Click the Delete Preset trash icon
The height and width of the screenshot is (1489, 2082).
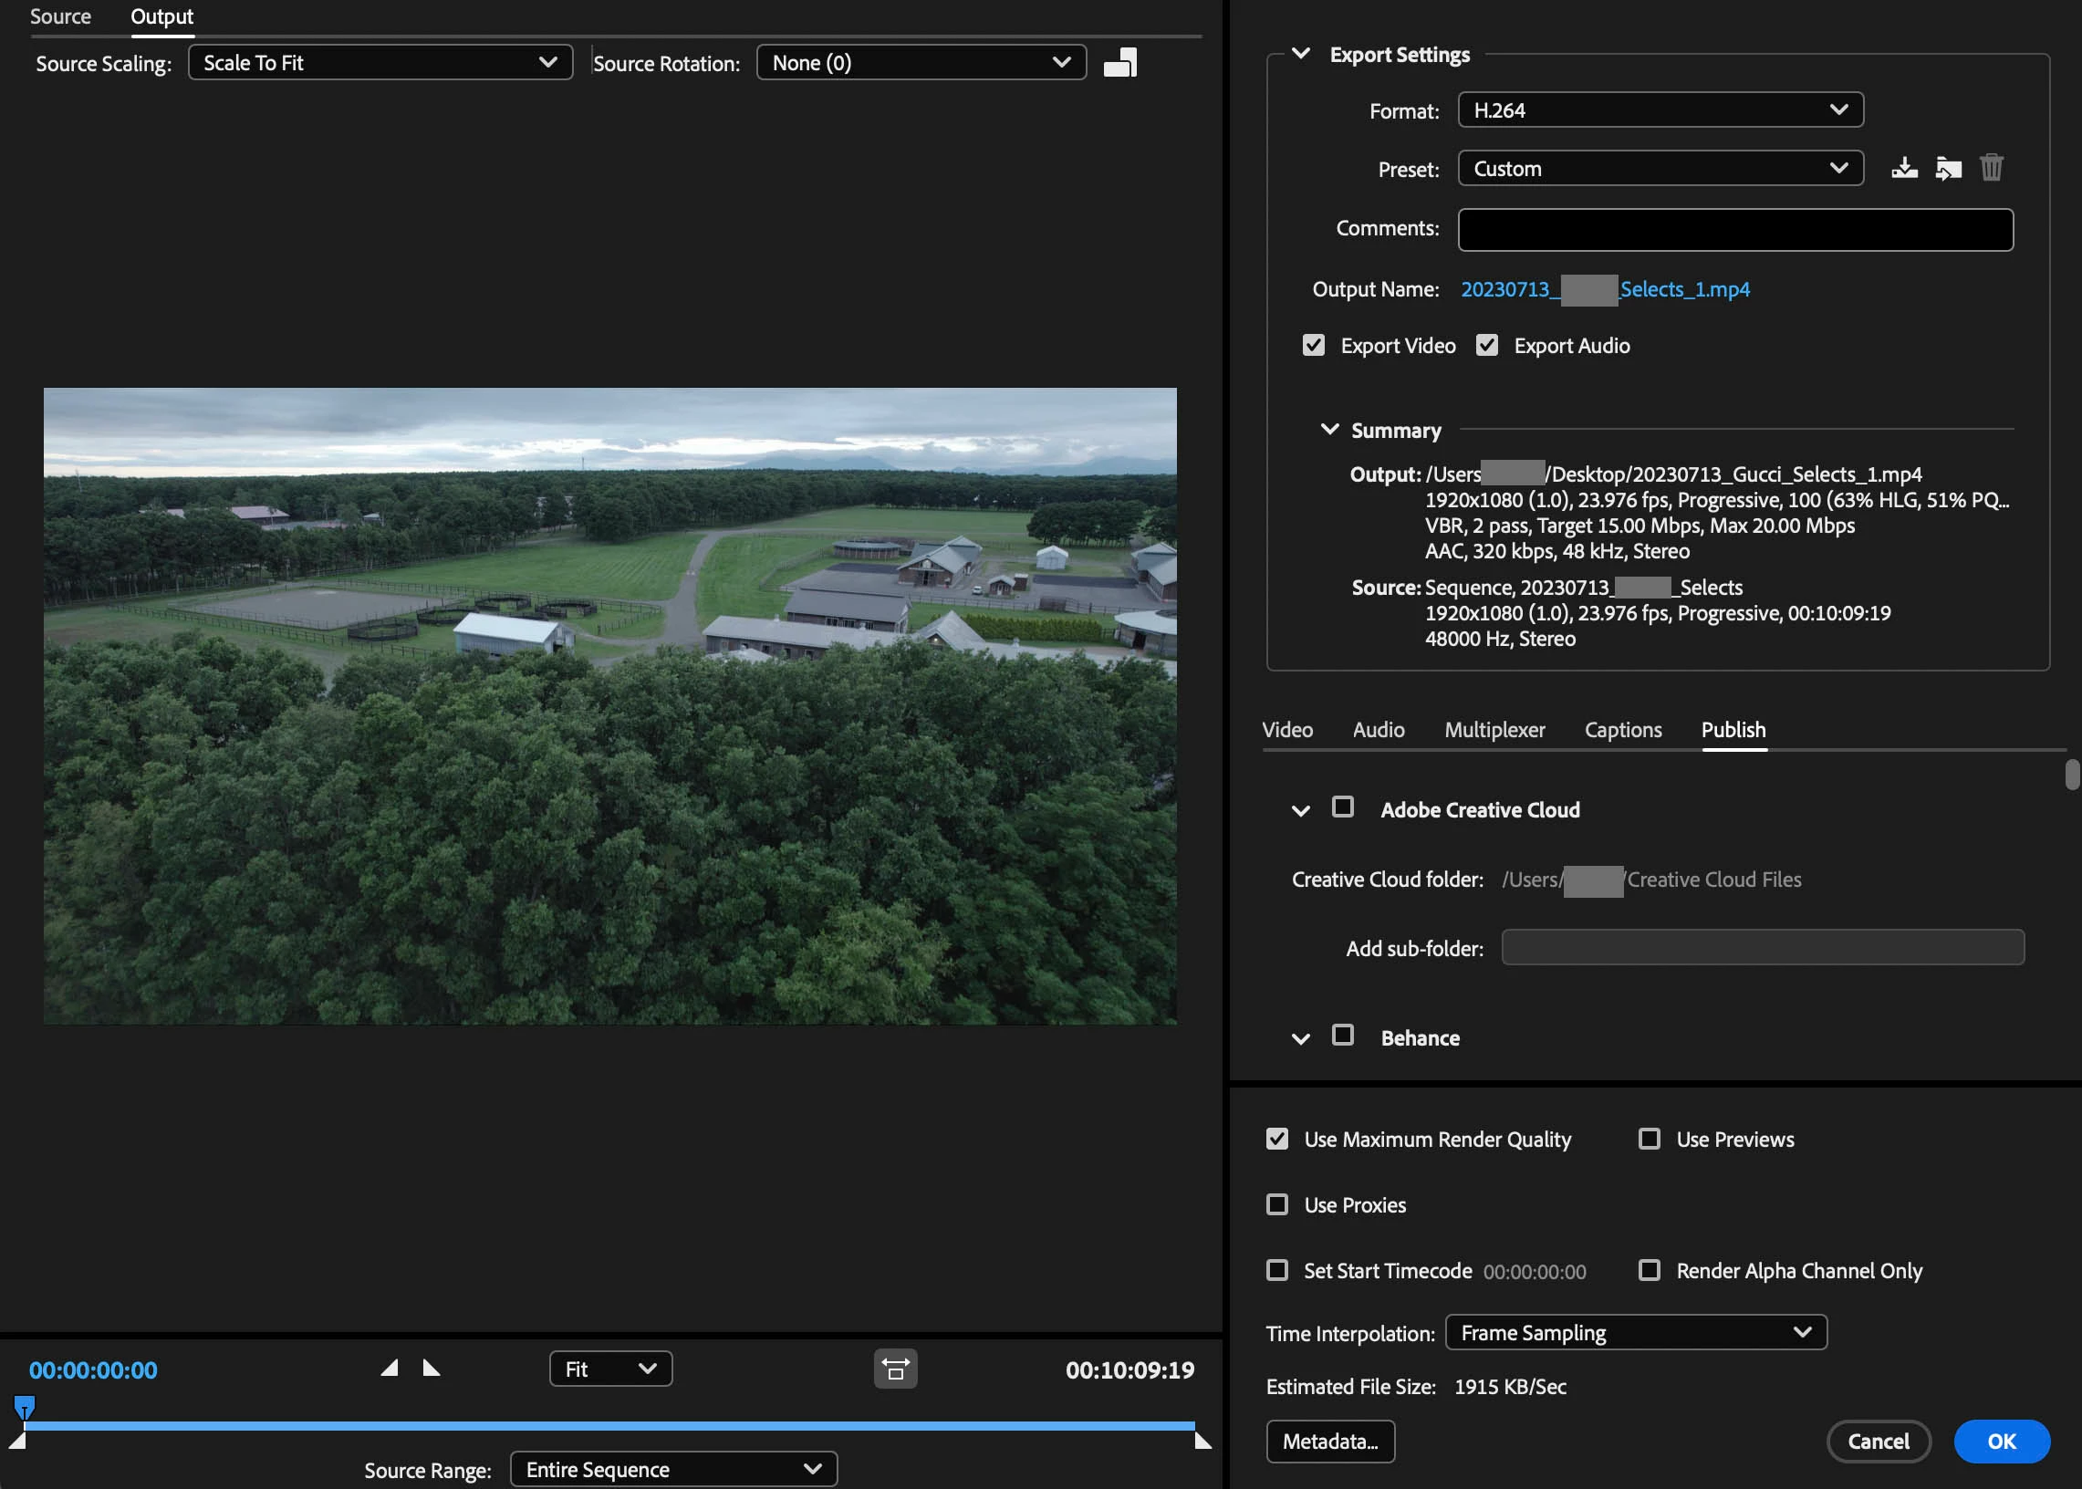(x=1992, y=169)
